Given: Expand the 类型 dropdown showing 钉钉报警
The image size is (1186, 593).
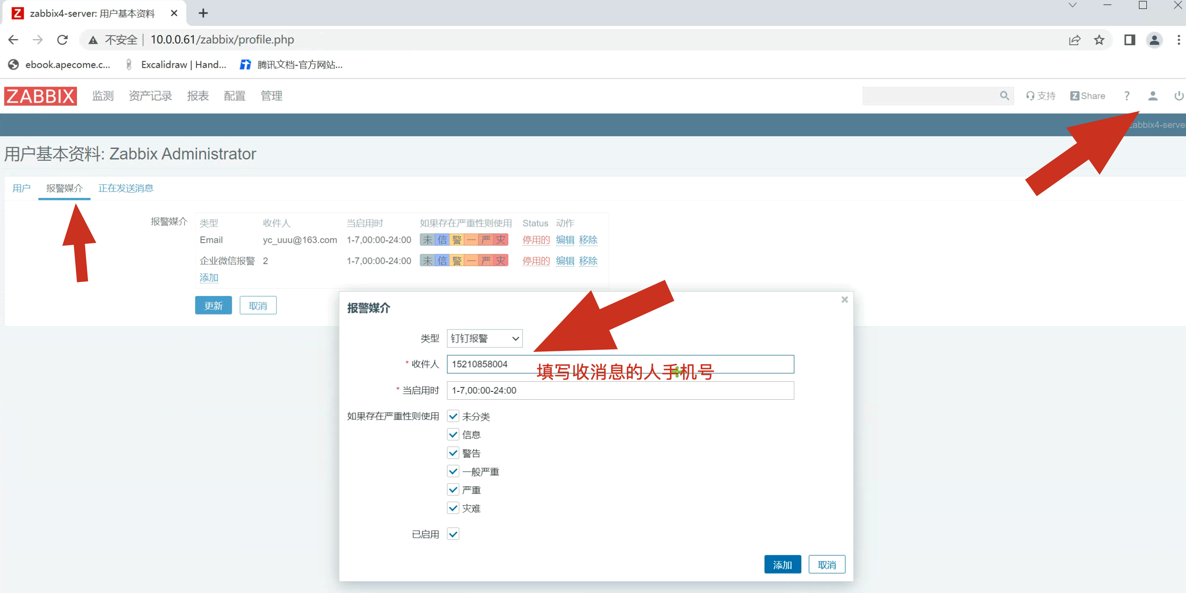Looking at the screenshot, I should pos(484,339).
